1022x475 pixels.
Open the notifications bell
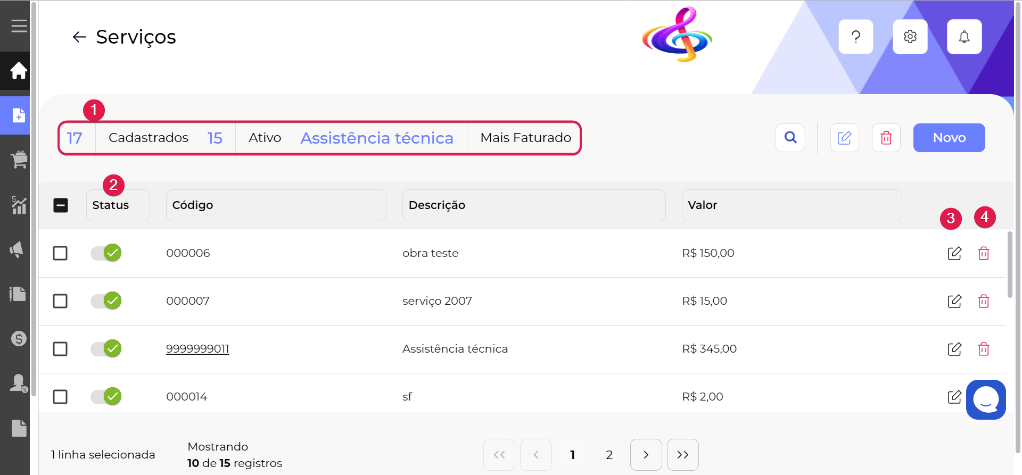[x=964, y=37]
